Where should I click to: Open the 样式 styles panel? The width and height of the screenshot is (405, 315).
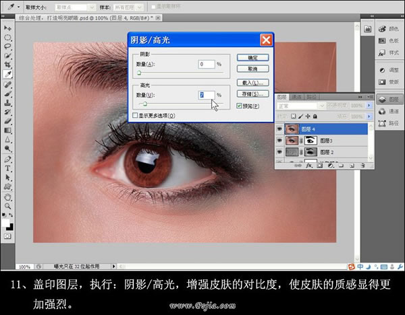[389, 53]
